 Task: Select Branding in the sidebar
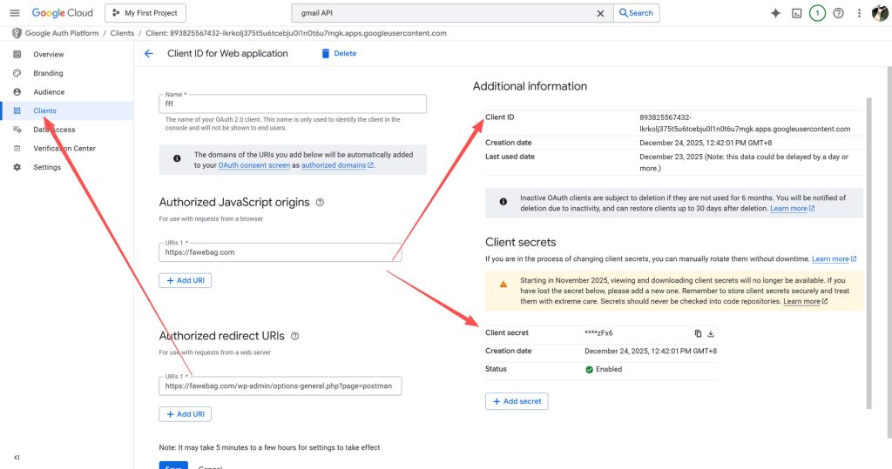click(x=48, y=73)
